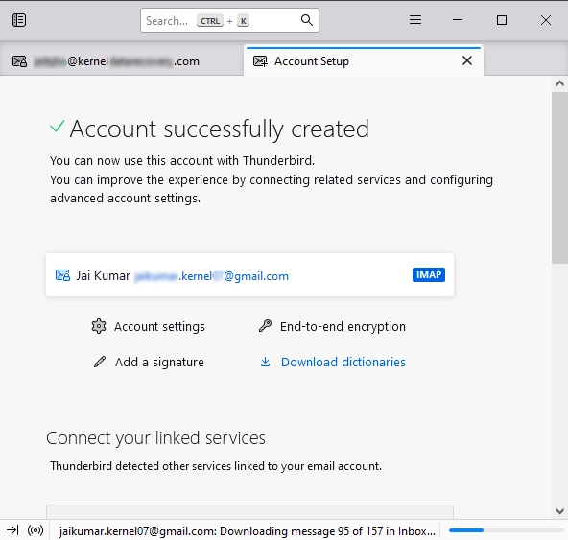Screen dimensions: 568x540
Task: Open the Thunderbird hamburger menu
Action: click(415, 20)
